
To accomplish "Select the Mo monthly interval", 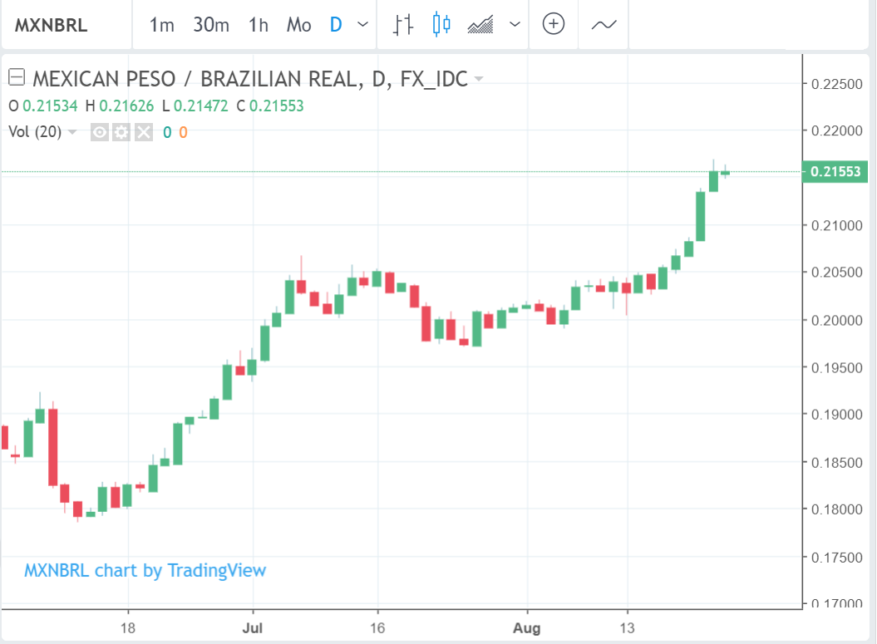I will tap(298, 25).
